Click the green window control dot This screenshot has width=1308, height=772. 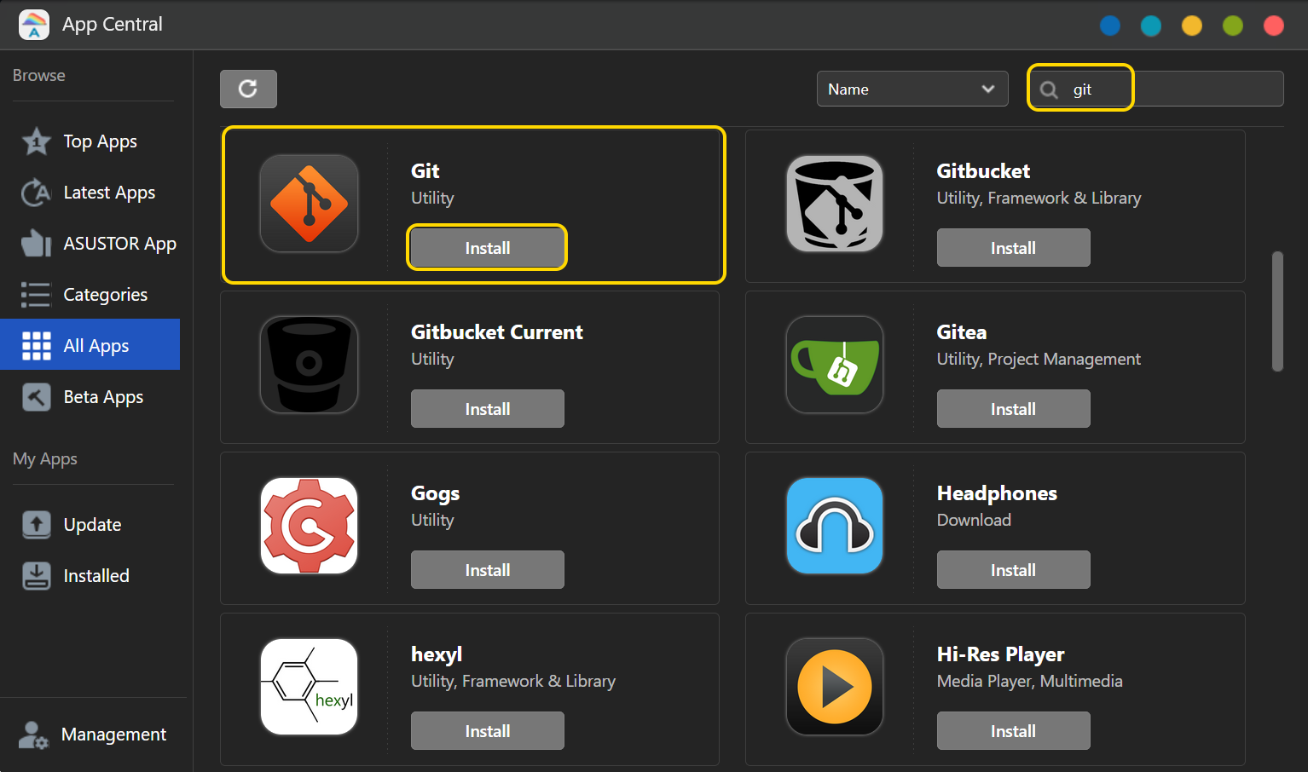pos(1233,26)
